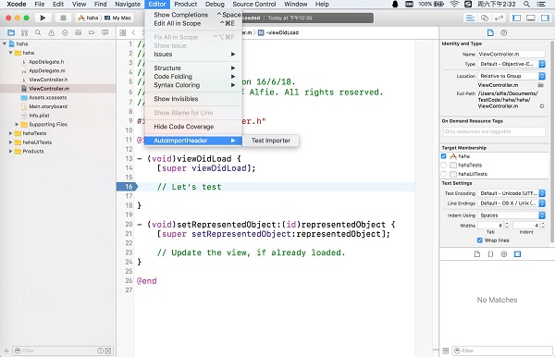Go back in editor history
The height and width of the screenshot is (357, 555).
pos(133,32)
